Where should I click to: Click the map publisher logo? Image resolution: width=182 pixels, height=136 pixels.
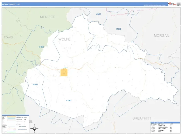(x=172, y=4)
